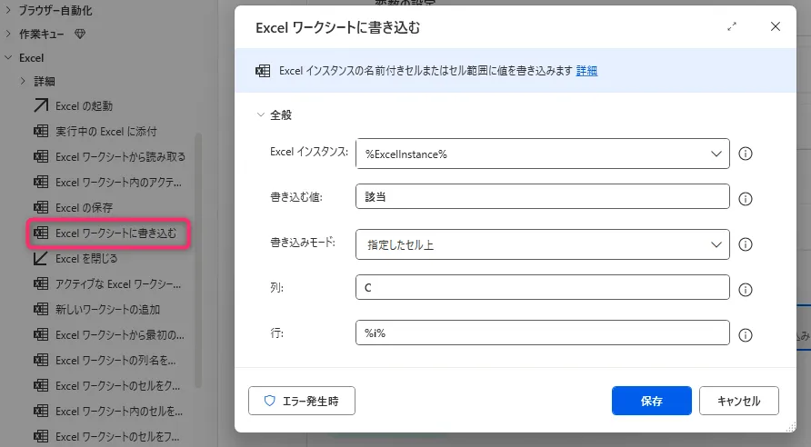
Task: Click the 書き込む値 input field
Action: (543, 197)
